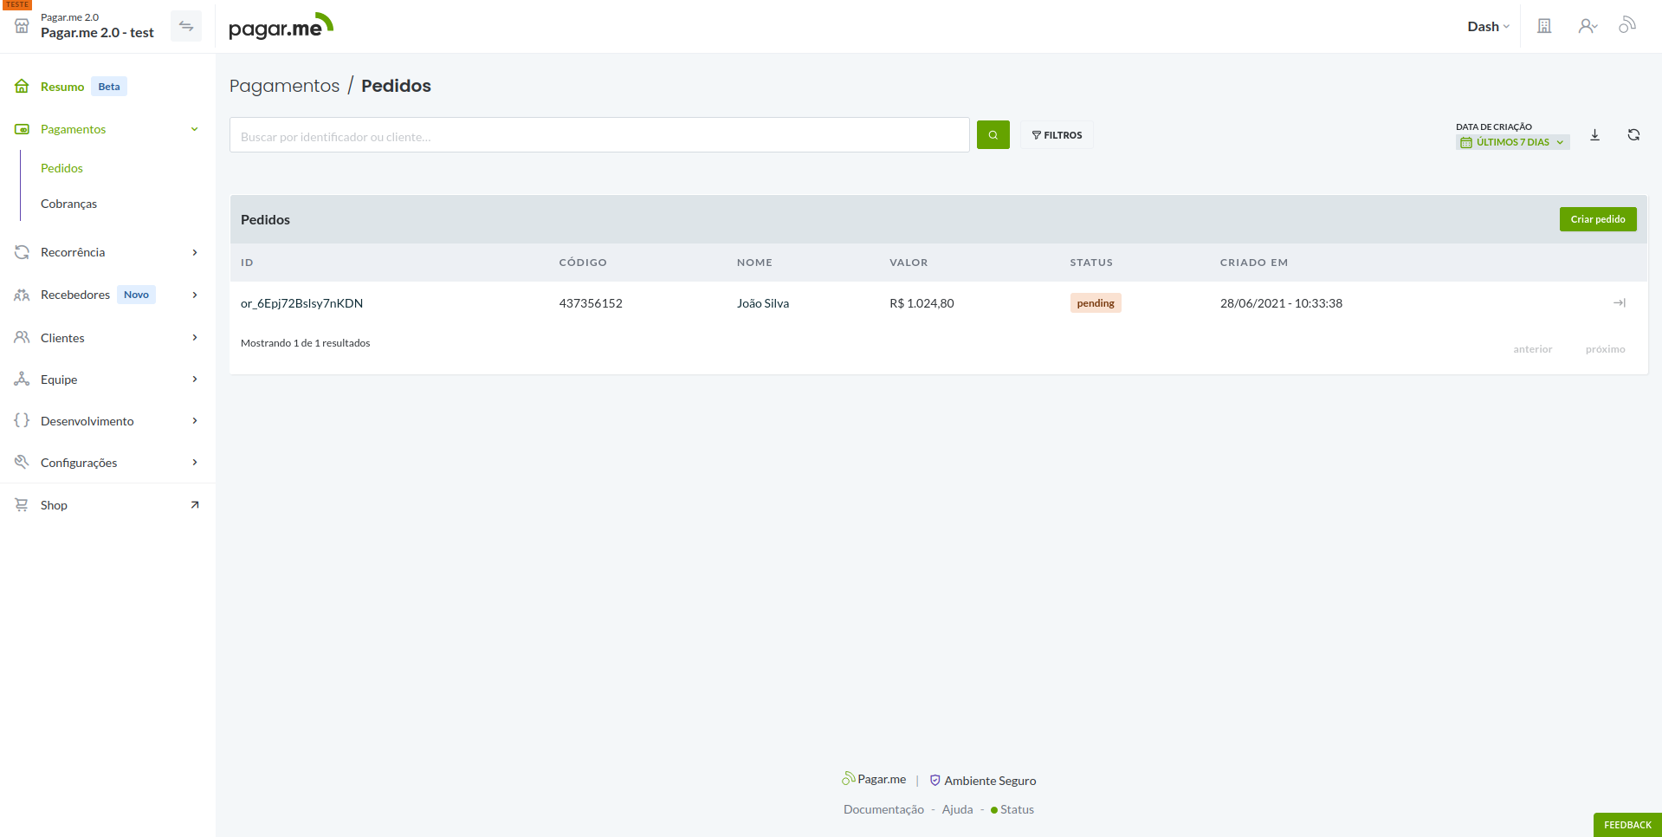The width and height of the screenshot is (1662, 837).
Task: Click the Pagar.me signal icon in top right
Action: (1627, 24)
